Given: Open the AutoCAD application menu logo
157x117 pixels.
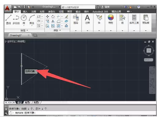Looking at the screenshot, I should point(8,8).
